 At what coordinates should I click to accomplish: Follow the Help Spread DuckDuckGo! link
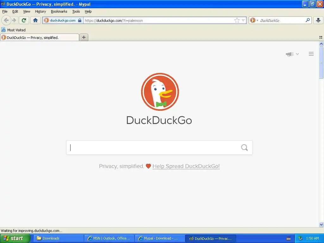(186, 166)
